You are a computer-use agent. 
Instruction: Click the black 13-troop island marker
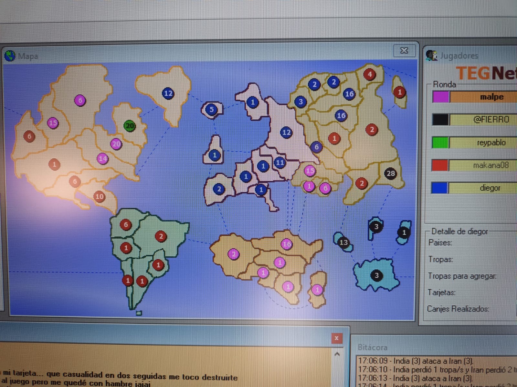click(343, 242)
